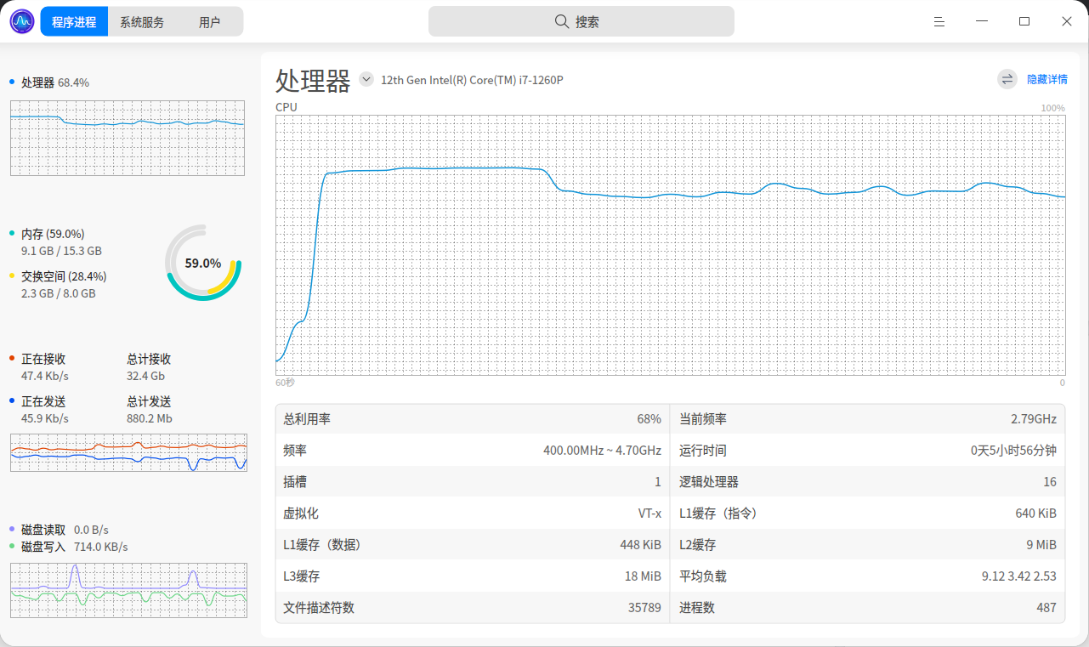The height and width of the screenshot is (647, 1089).
Task: Open the hamburger main menu
Action: 939,21
